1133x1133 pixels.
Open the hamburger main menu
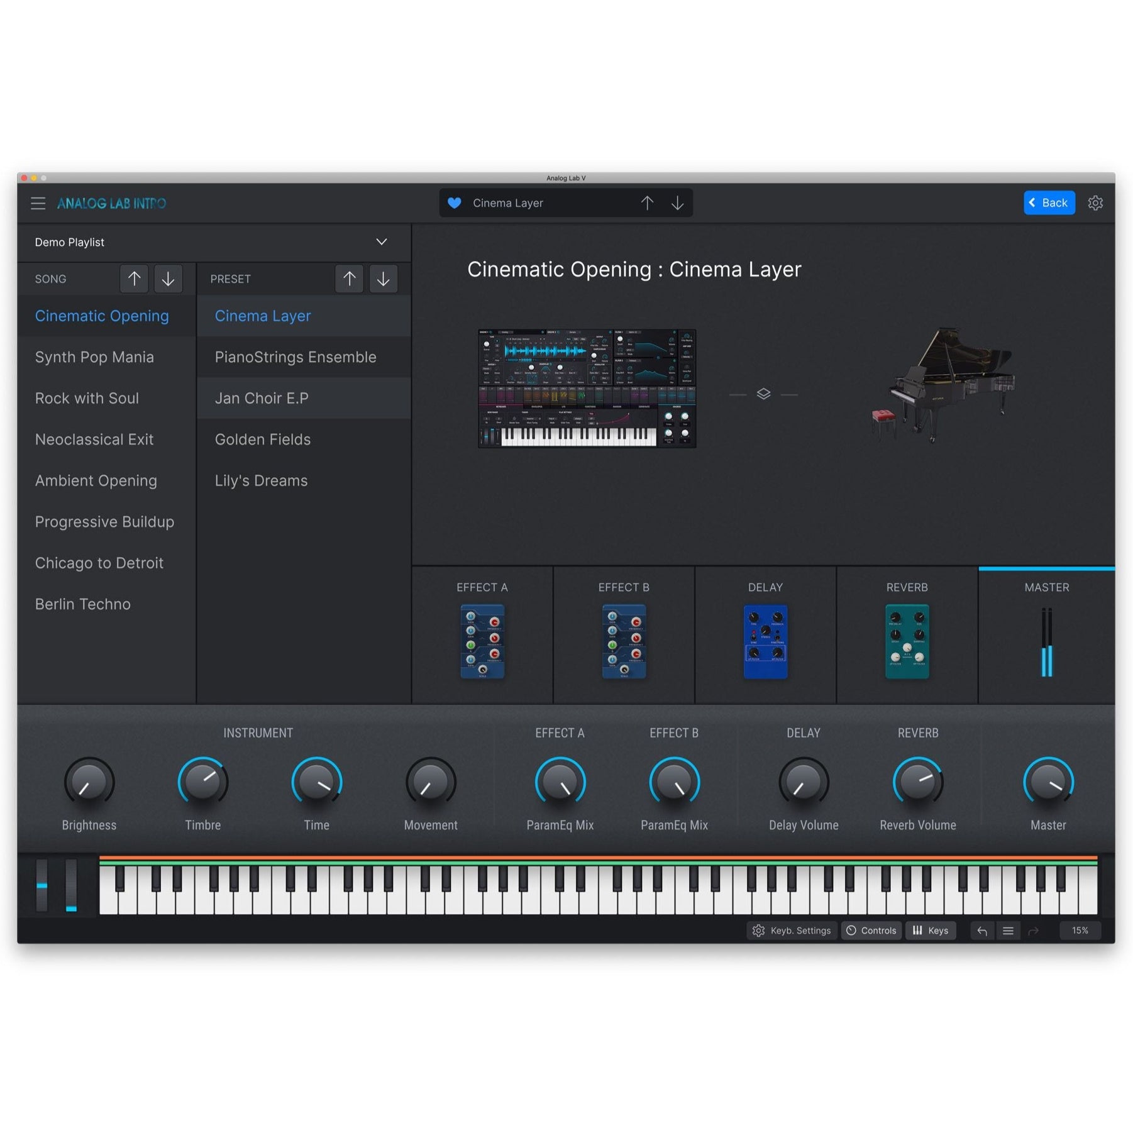[38, 203]
